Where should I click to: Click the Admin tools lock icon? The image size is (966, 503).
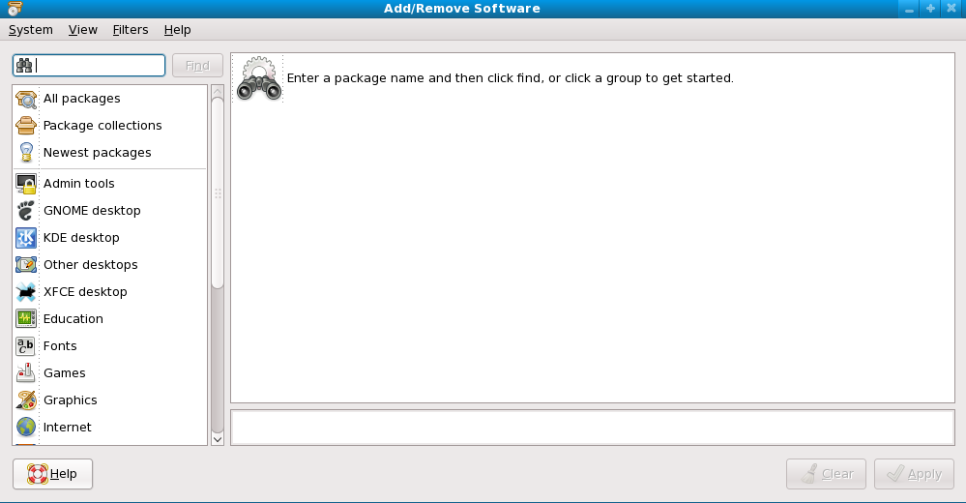(x=26, y=184)
